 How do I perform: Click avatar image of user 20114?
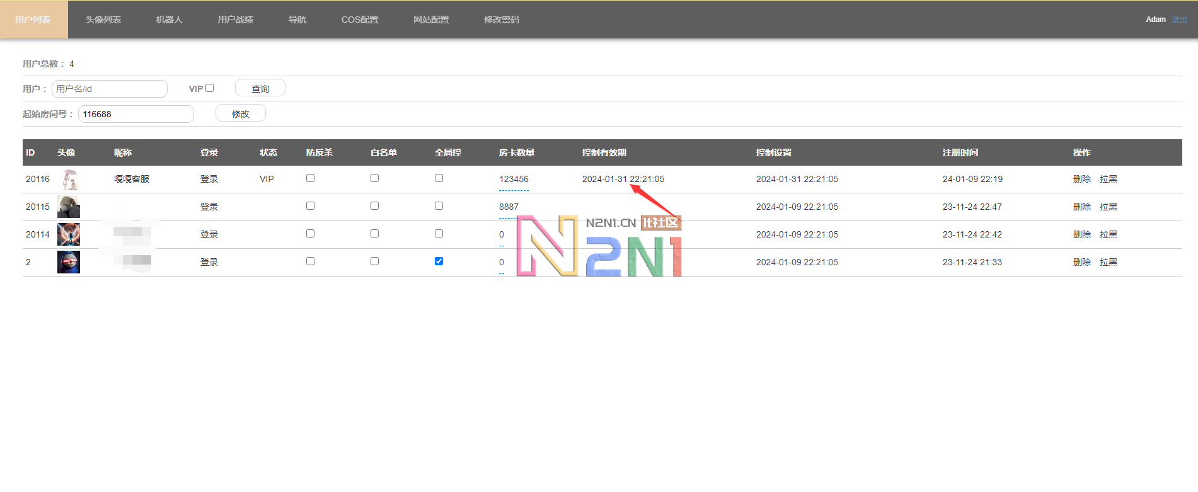click(69, 234)
